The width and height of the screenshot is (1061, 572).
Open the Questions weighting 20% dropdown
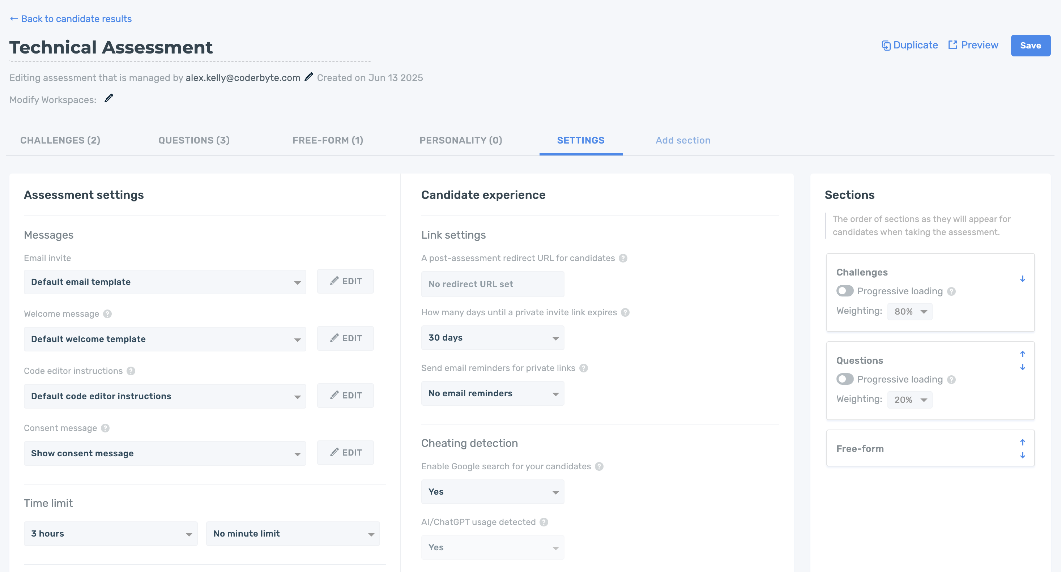coord(910,400)
